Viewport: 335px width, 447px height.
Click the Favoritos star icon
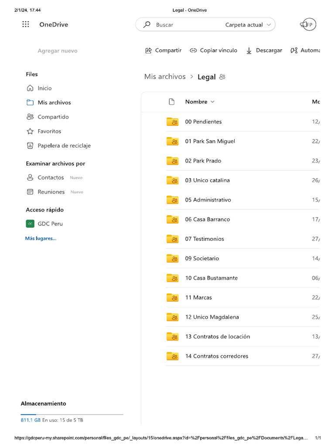(30, 131)
